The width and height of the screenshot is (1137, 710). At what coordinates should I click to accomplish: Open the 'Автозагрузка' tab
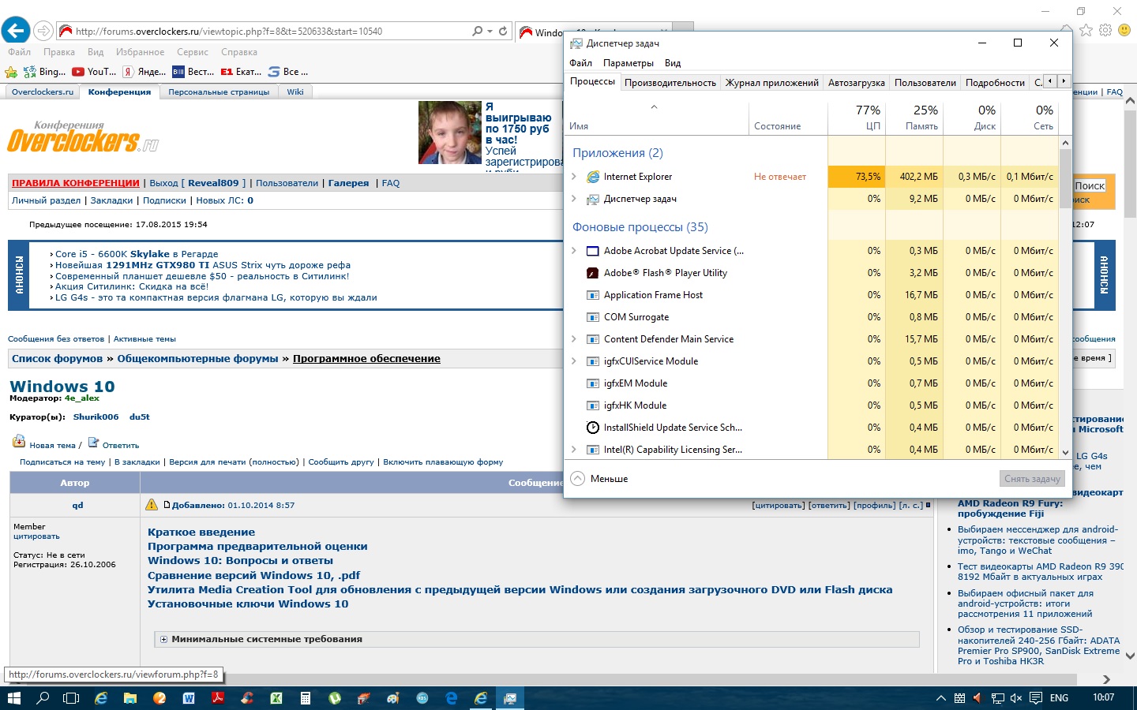pyautogui.click(x=857, y=83)
